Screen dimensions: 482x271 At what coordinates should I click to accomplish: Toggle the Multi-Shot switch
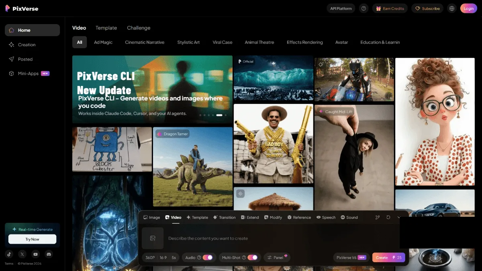(x=252, y=257)
